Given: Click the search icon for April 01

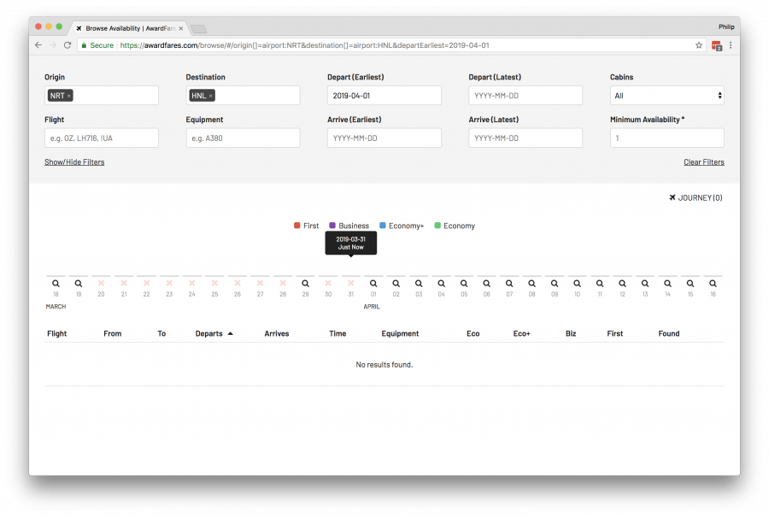Looking at the screenshot, I should coord(373,283).
